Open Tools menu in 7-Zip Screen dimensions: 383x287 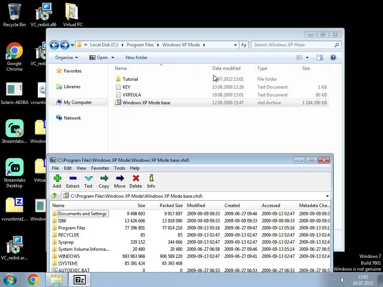pos(119,168)
